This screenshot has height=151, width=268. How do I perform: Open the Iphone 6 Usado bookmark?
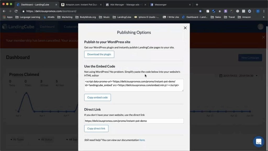pos(147,17)
